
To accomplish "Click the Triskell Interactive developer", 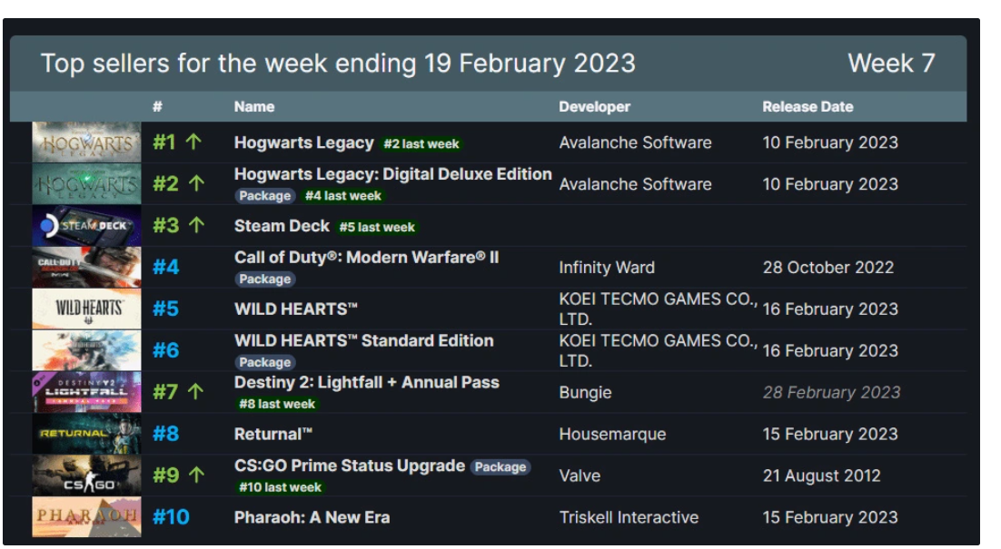I will click(x=629, y=517).
